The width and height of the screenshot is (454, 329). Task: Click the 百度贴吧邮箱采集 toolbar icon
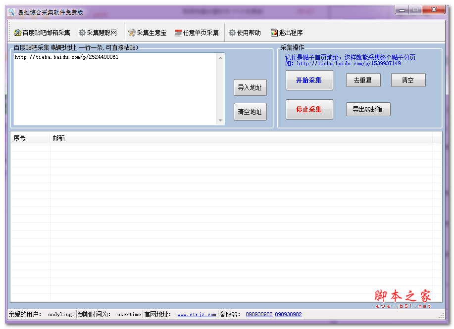tap(17, 33)
